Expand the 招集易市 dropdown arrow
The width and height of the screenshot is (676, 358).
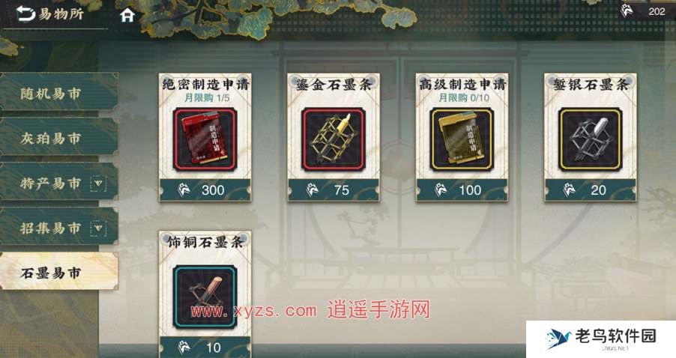[x=98, y=228]
